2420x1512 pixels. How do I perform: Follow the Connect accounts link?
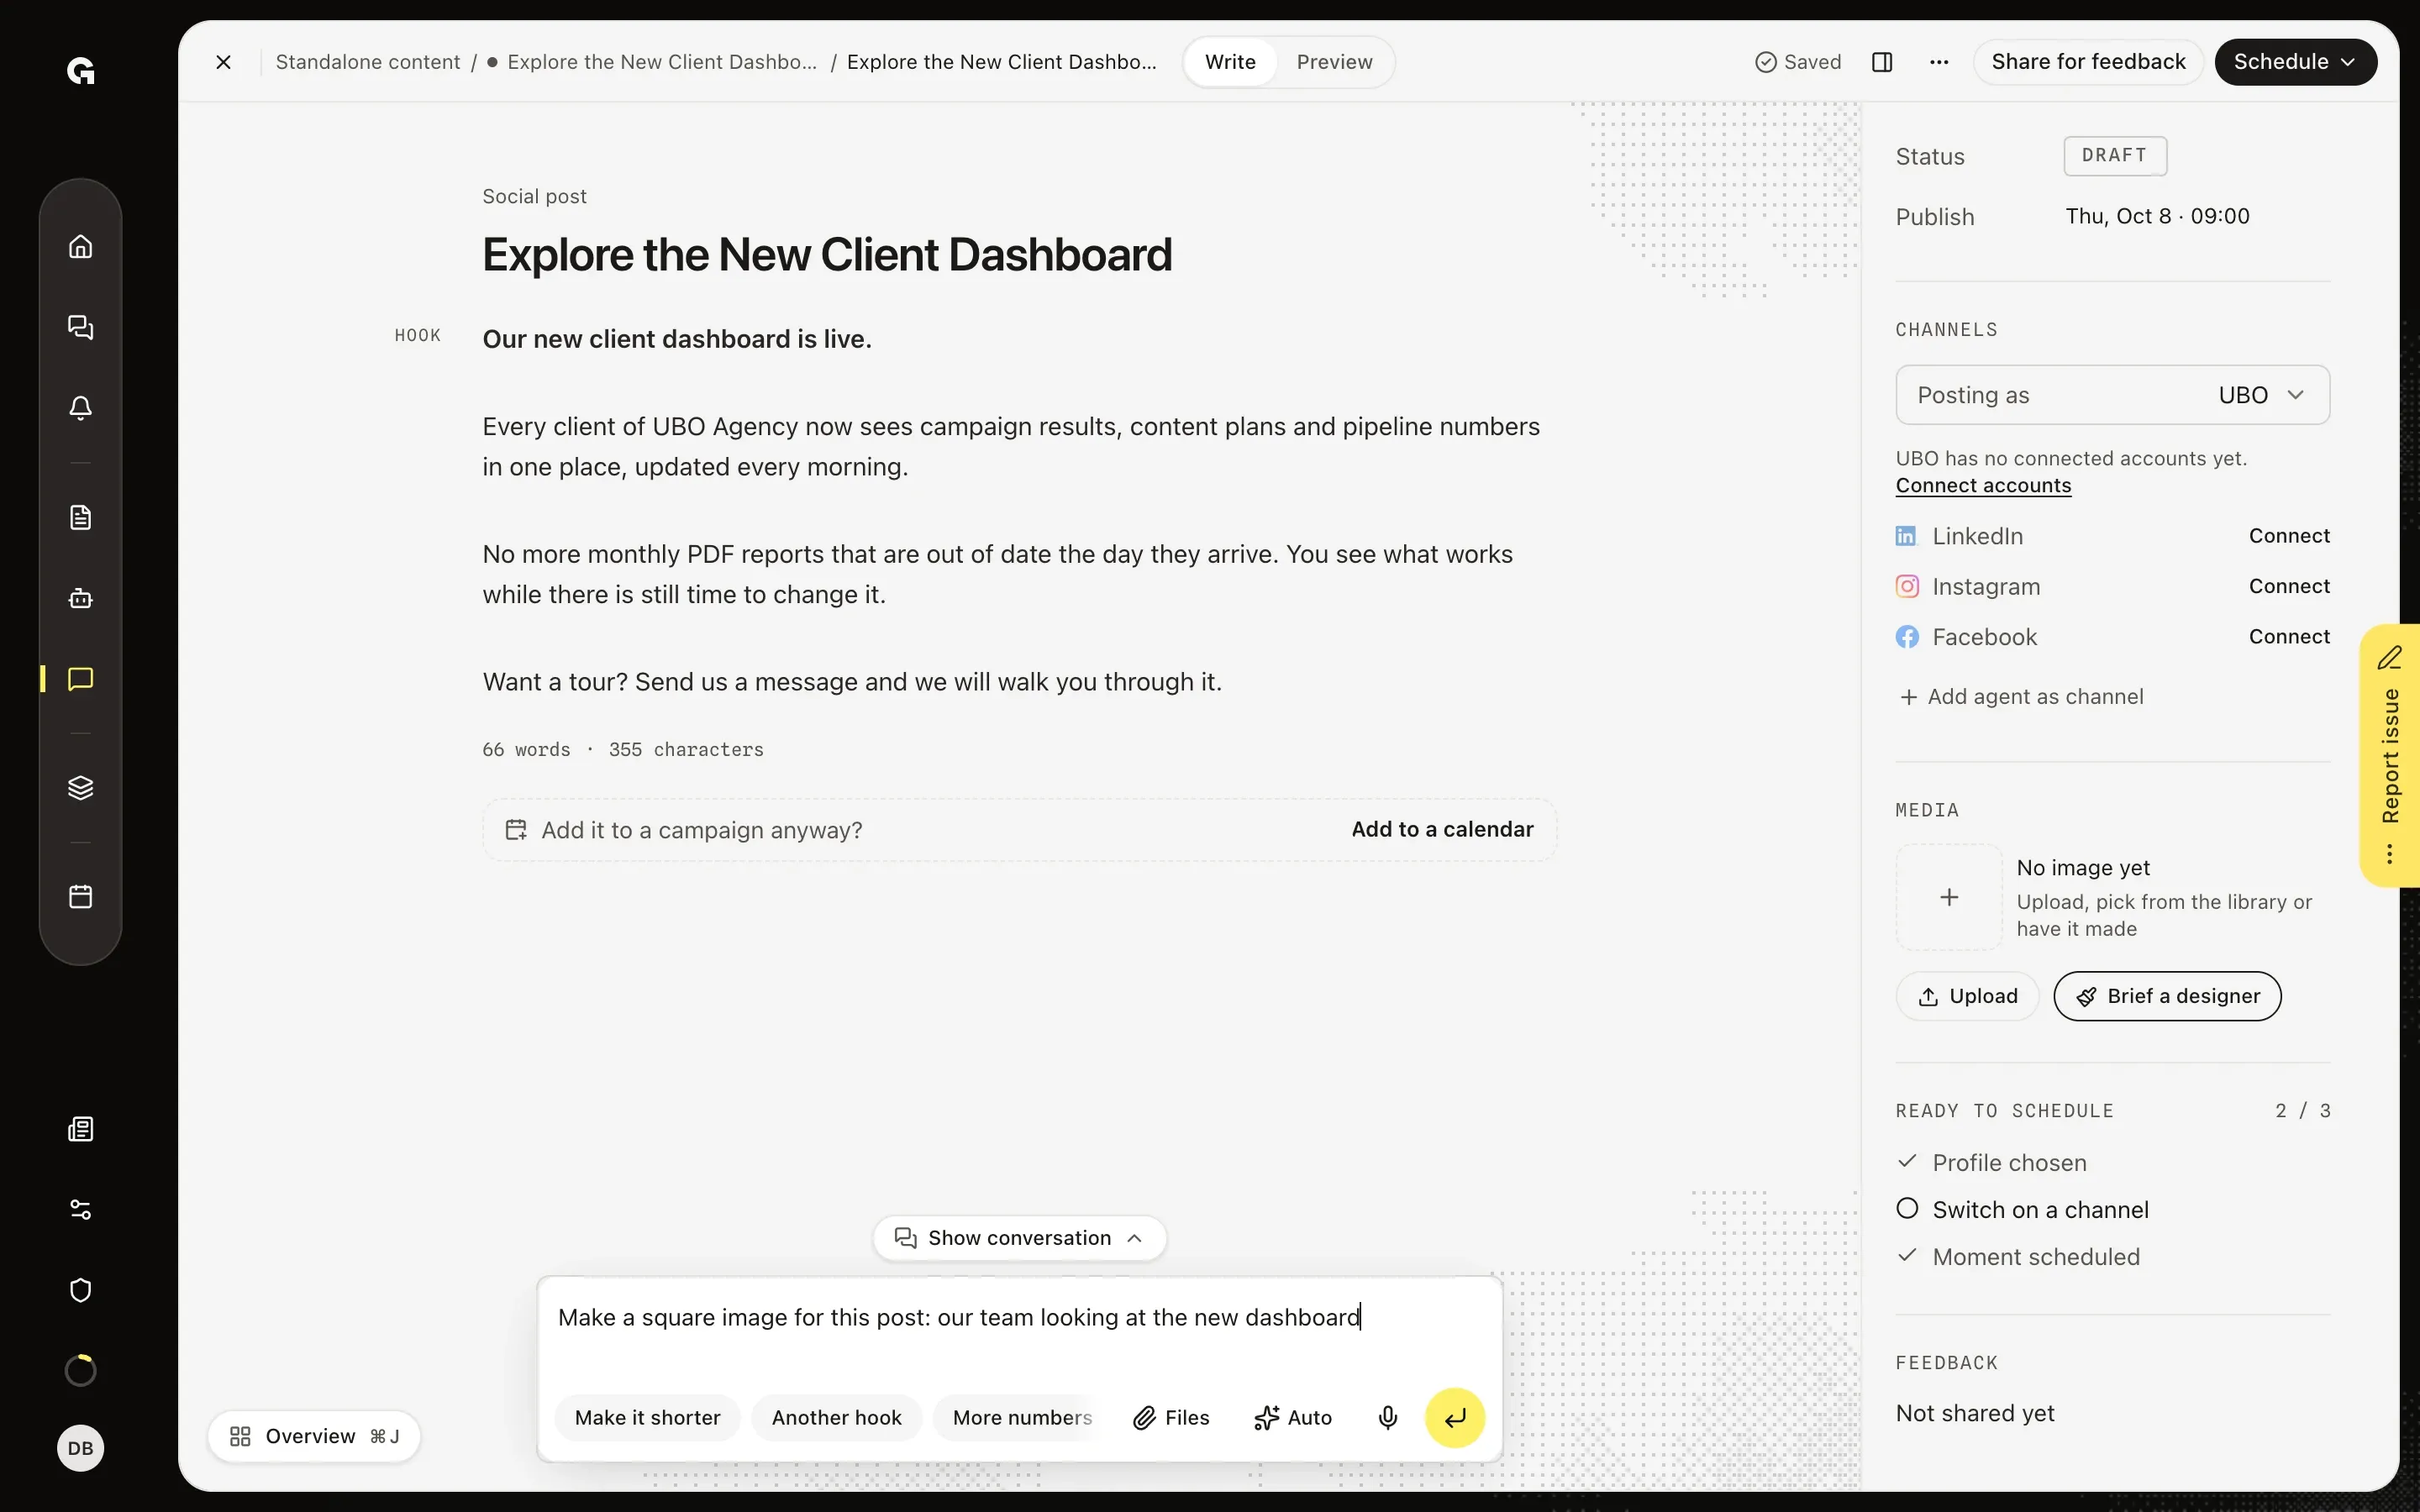coord(1983,485)
